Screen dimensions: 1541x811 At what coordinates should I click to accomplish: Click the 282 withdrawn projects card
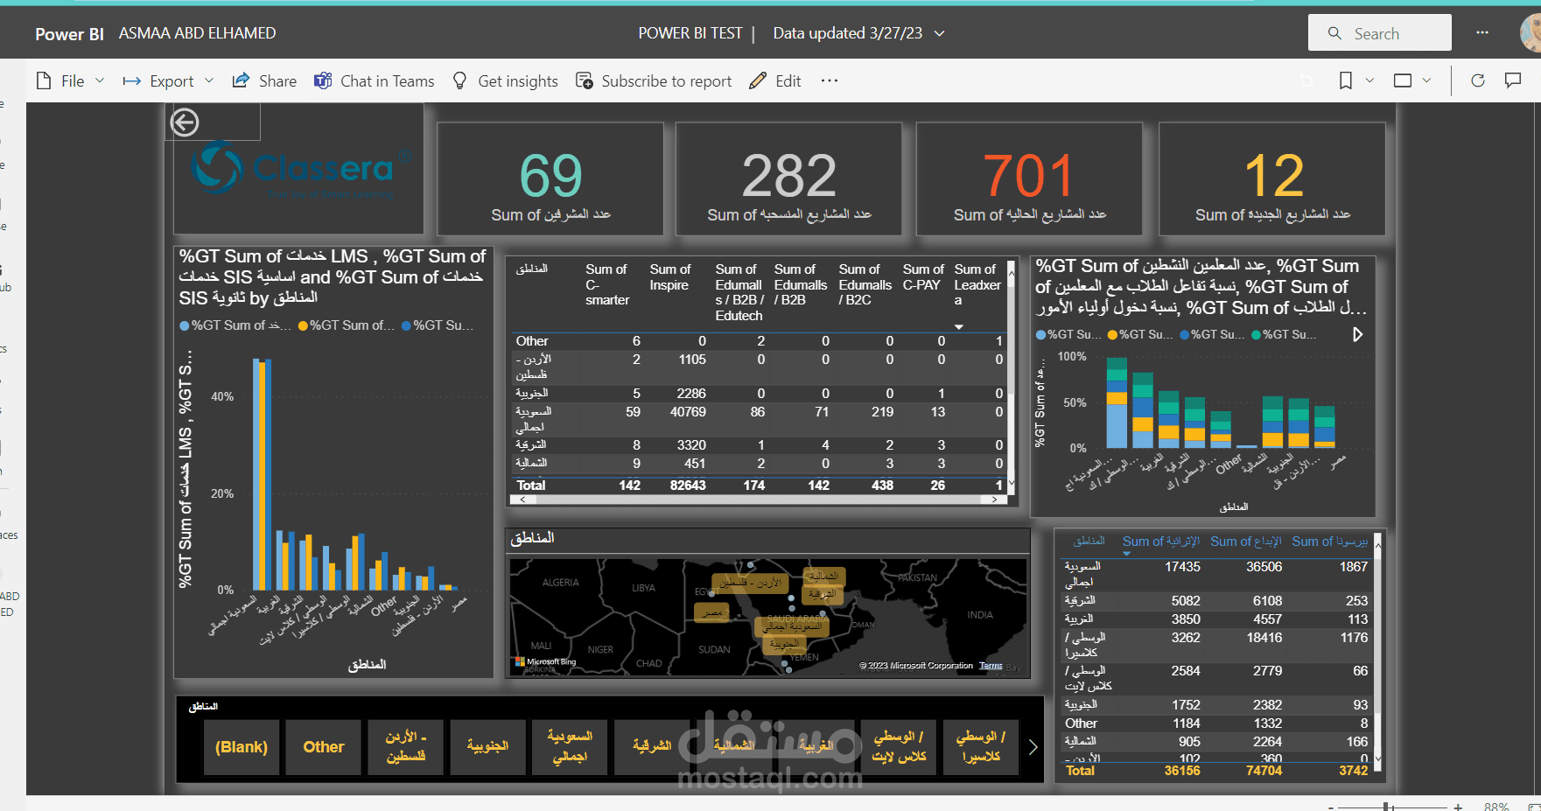tap(789, 178)
